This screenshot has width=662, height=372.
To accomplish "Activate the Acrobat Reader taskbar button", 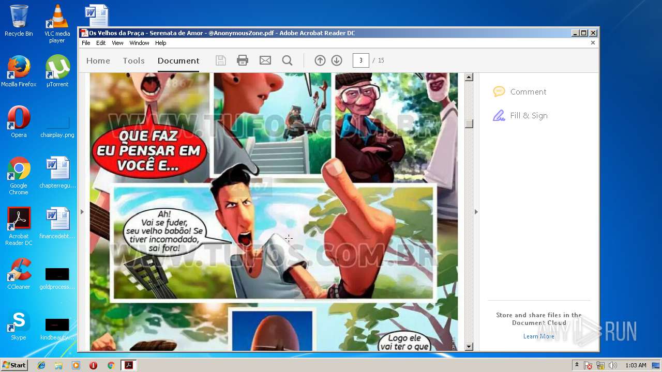I will 128,365.
